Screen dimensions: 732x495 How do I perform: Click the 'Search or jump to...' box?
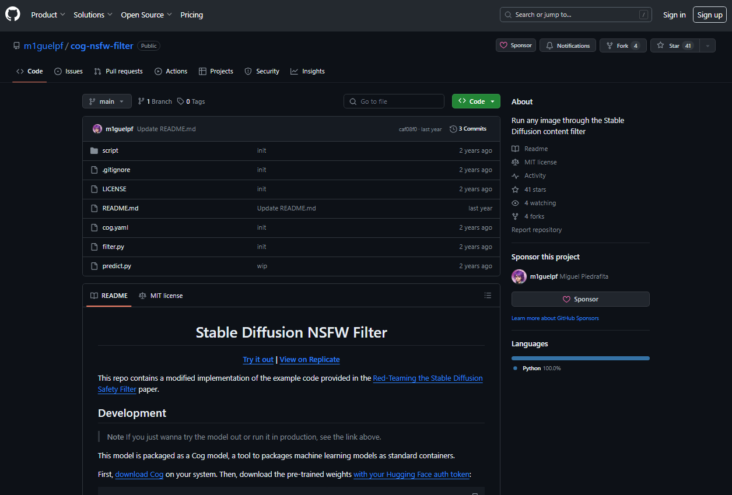click(x=576, y=15)
